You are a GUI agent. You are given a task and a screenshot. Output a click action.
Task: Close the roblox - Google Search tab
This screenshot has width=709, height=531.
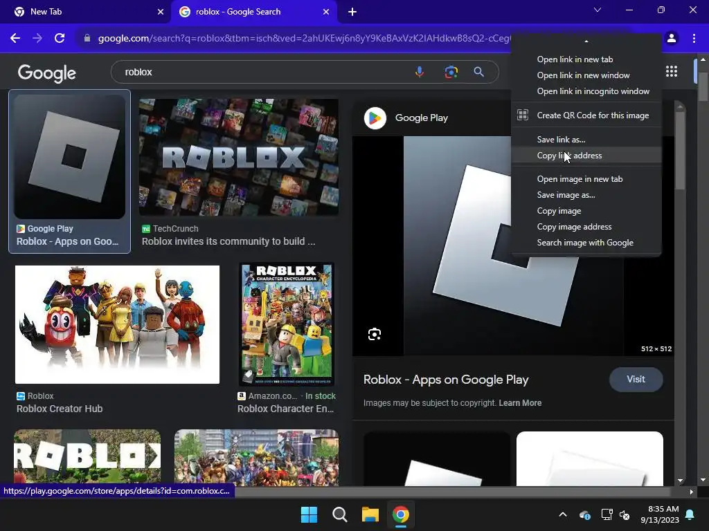[326, 12]
